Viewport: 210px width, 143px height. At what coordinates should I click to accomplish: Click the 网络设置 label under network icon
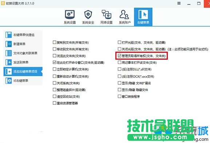pos(106,23)
